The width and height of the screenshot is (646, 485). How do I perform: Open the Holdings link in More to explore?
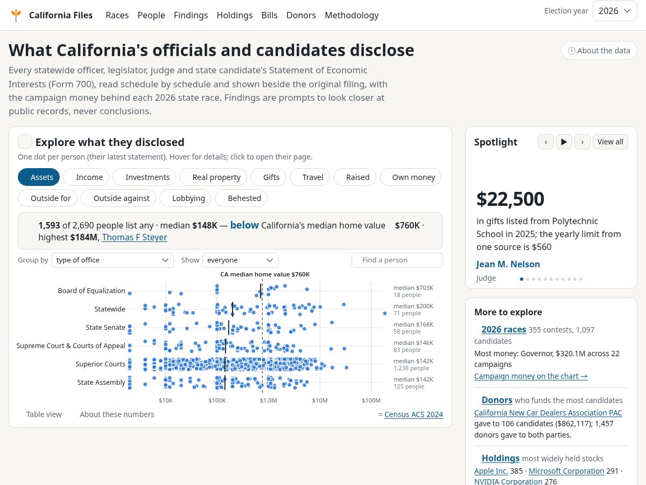pyautogui.click(x=501, y=458)
